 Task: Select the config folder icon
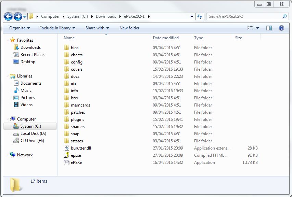click(x=66, y=62)
